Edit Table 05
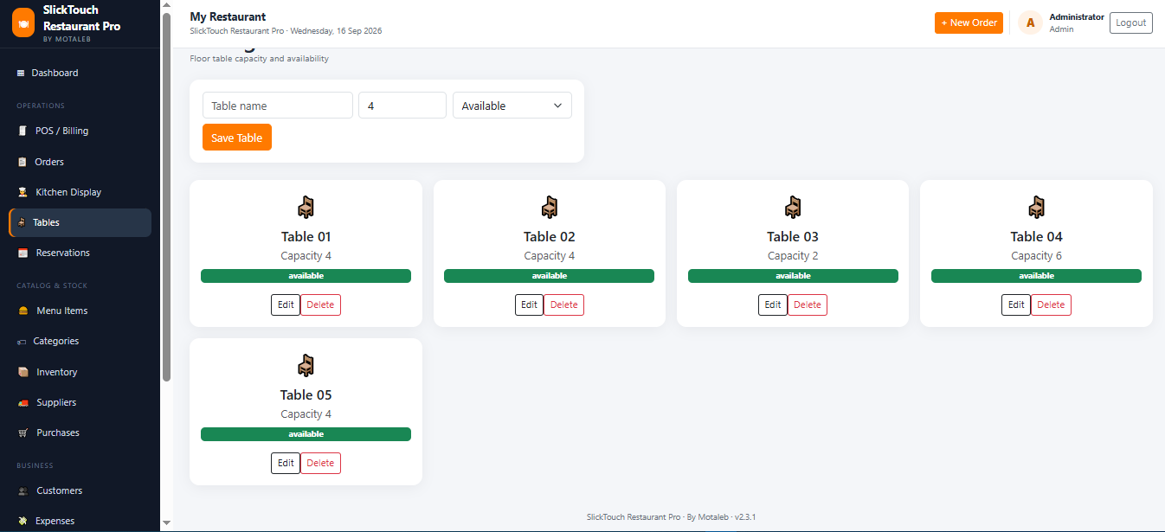This screenshot has height=532, width=1165. pyautogui.click(x=286, y=463)
